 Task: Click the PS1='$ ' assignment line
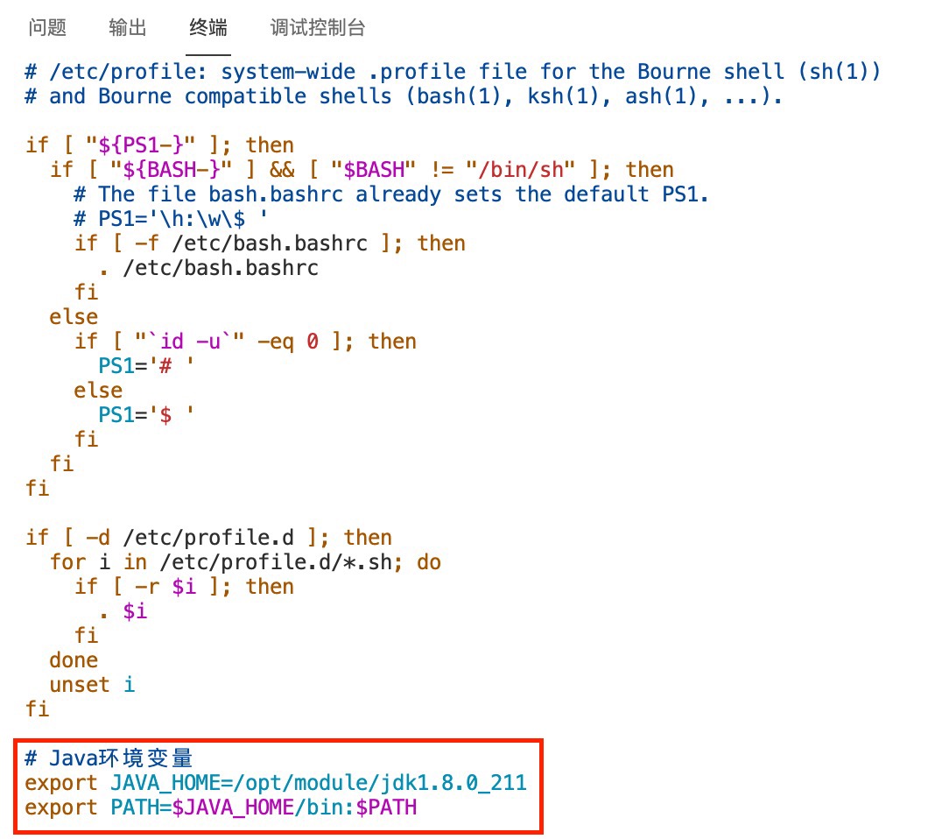point(147,415)
